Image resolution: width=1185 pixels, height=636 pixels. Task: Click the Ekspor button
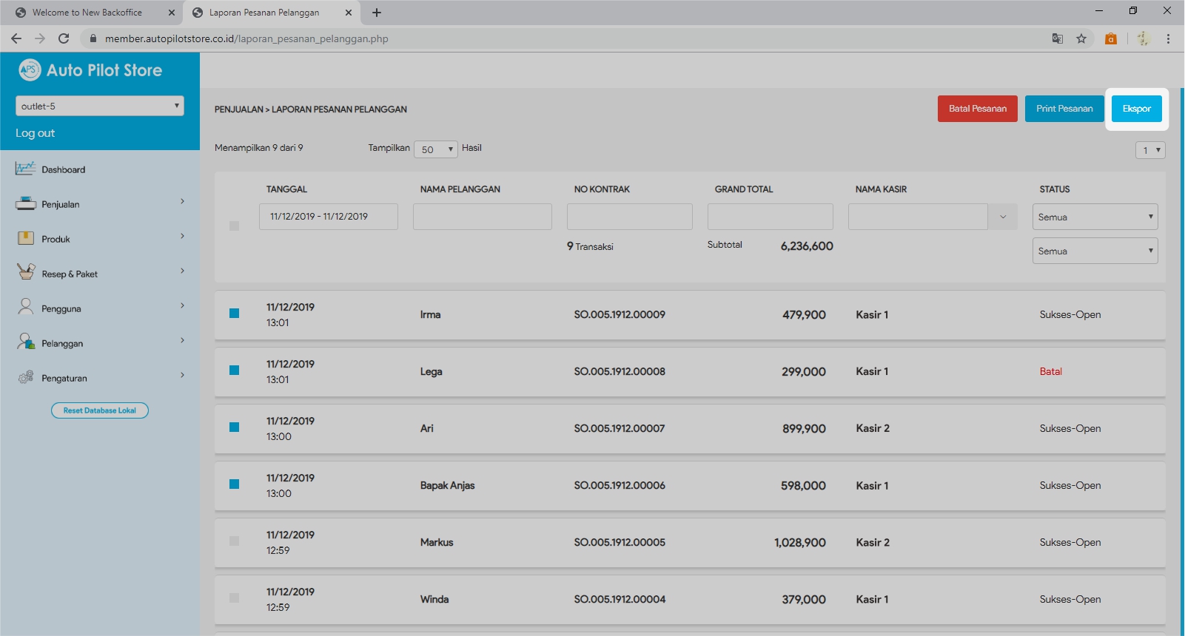pyautogui.click(x=1136, y=109)
